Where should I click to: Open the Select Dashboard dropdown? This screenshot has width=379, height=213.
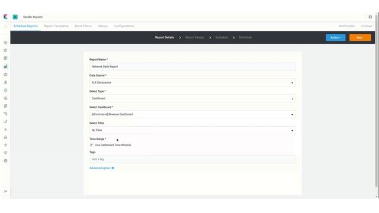pyautogui.click(x=192, y=114)
